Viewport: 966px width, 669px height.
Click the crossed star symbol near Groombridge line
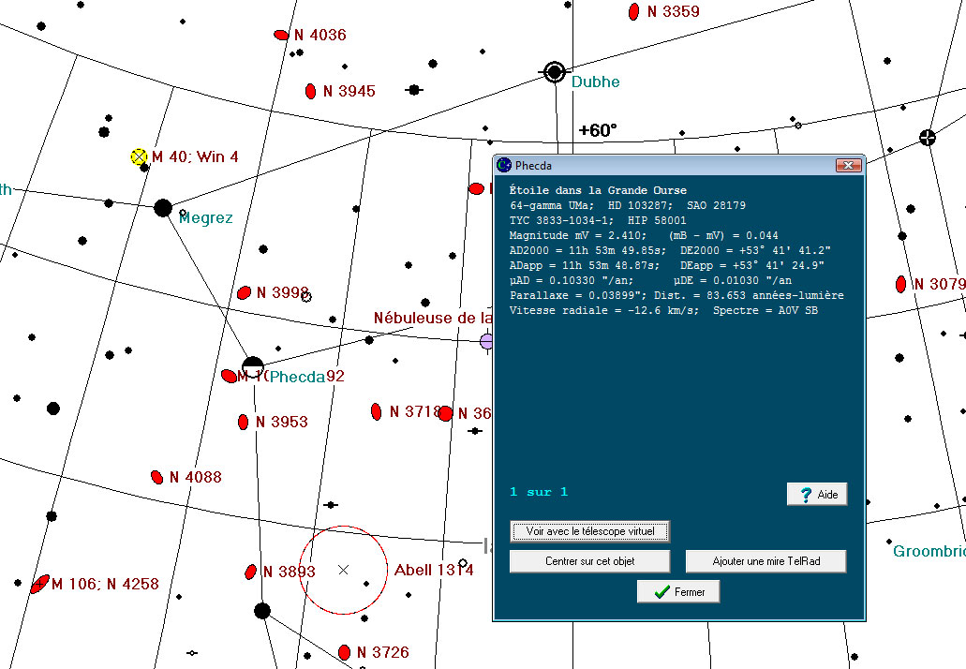coord(928,138)
